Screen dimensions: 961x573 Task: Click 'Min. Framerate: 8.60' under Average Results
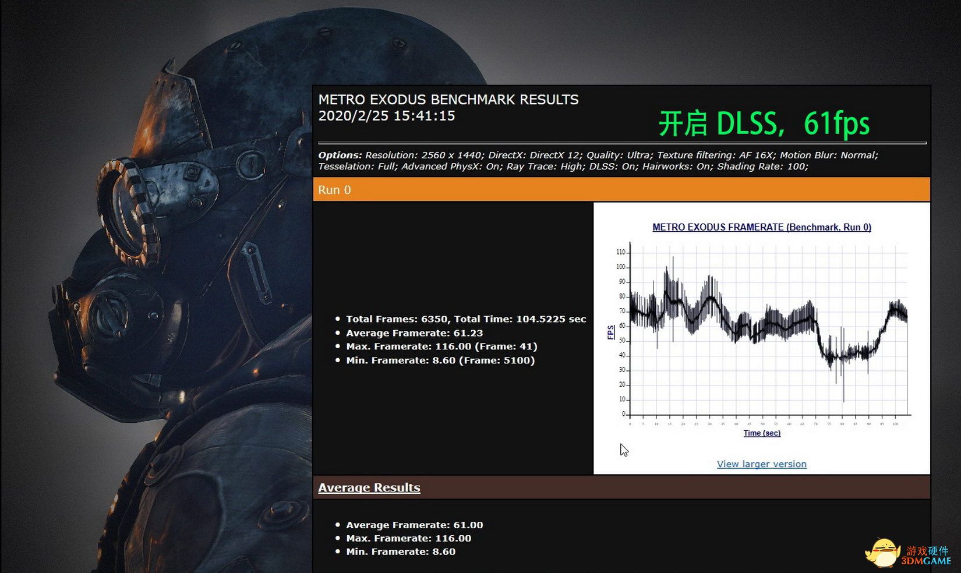tap(401, 552)
